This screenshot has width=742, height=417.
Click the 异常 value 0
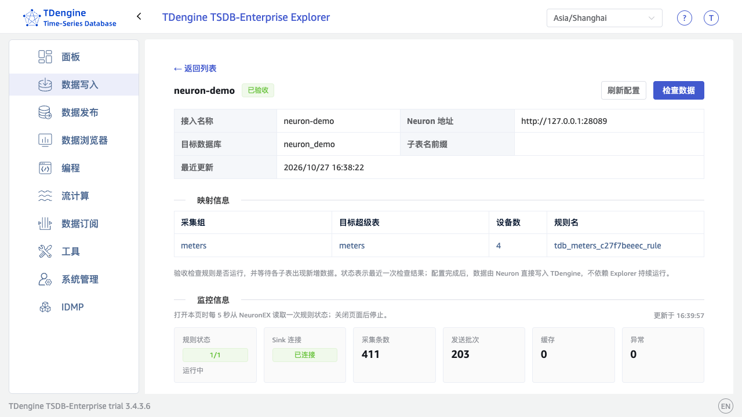pyautogui.click(x=634, y=354)
